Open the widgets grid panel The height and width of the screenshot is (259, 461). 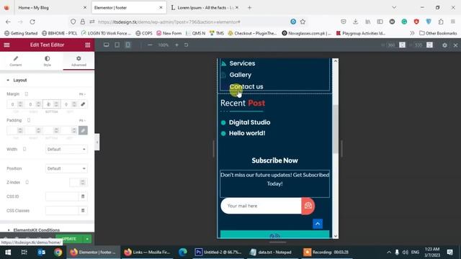click(x=88, y=45)
